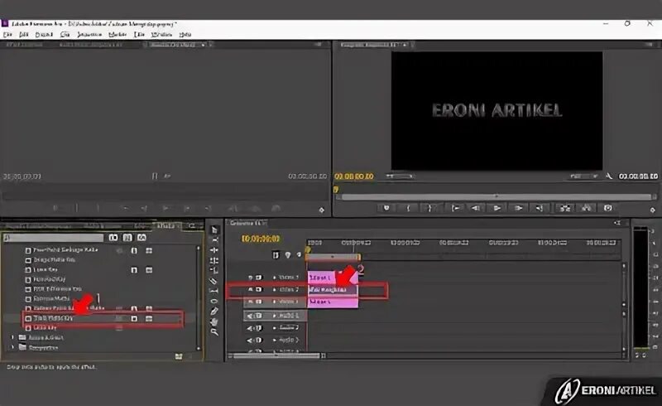Open Program monitor settings wrench icon
Screen dimensions: 662x406
tap(609, 176)
